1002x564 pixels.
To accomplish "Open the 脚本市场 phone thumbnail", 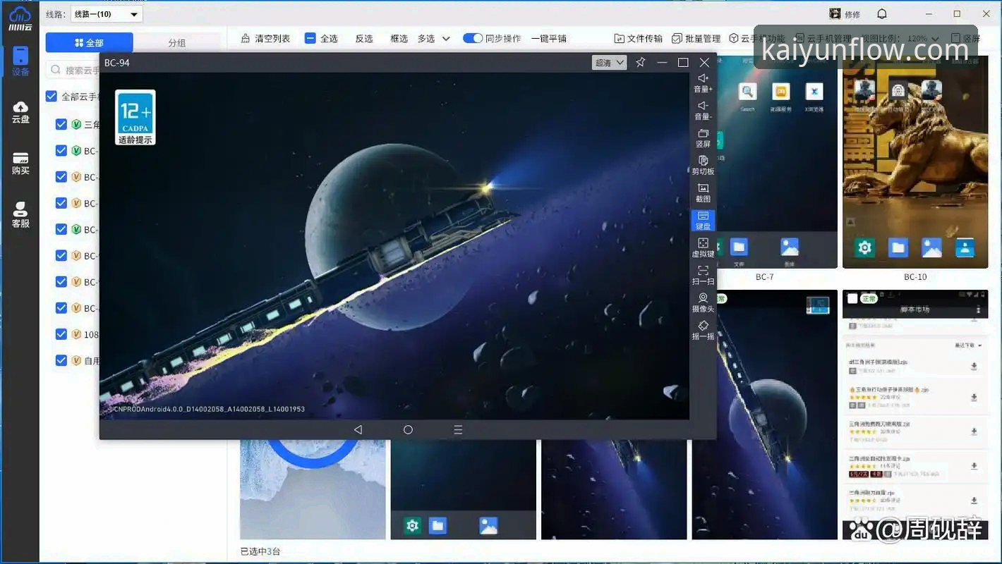I will tap(915, 415).
